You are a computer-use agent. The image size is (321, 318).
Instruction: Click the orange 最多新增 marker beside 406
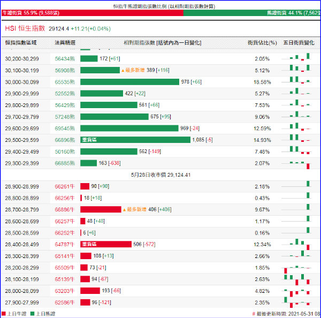click(x=135, y=209)
